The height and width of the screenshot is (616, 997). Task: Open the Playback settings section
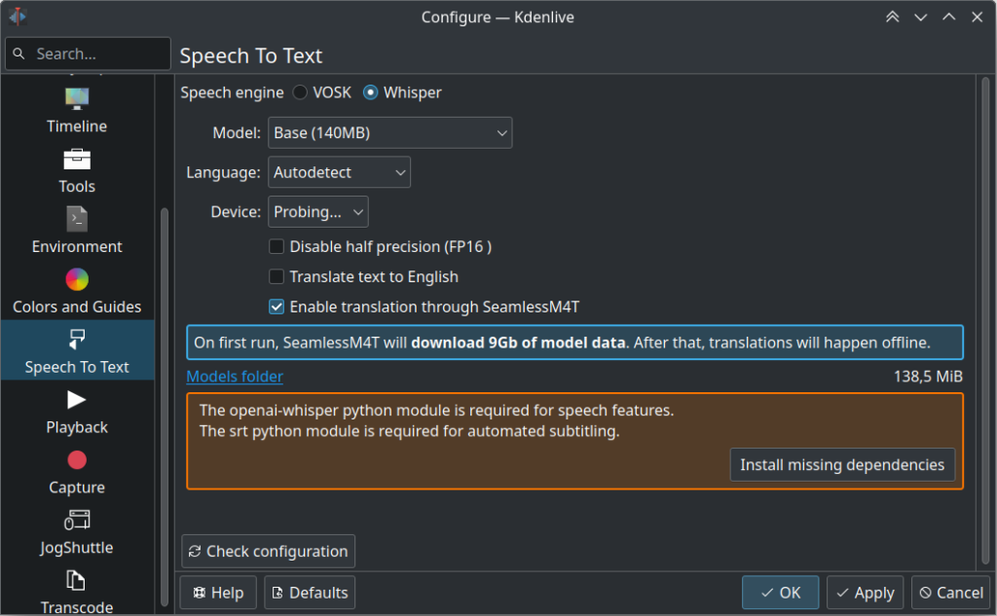tap(76, 411)
